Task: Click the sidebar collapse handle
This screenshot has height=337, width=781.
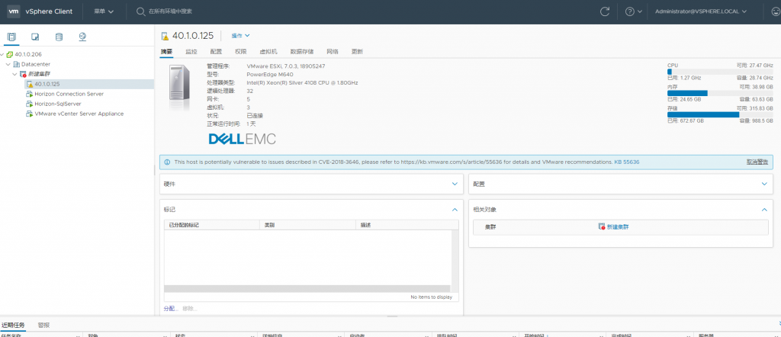Action: [x=154, y=170]
